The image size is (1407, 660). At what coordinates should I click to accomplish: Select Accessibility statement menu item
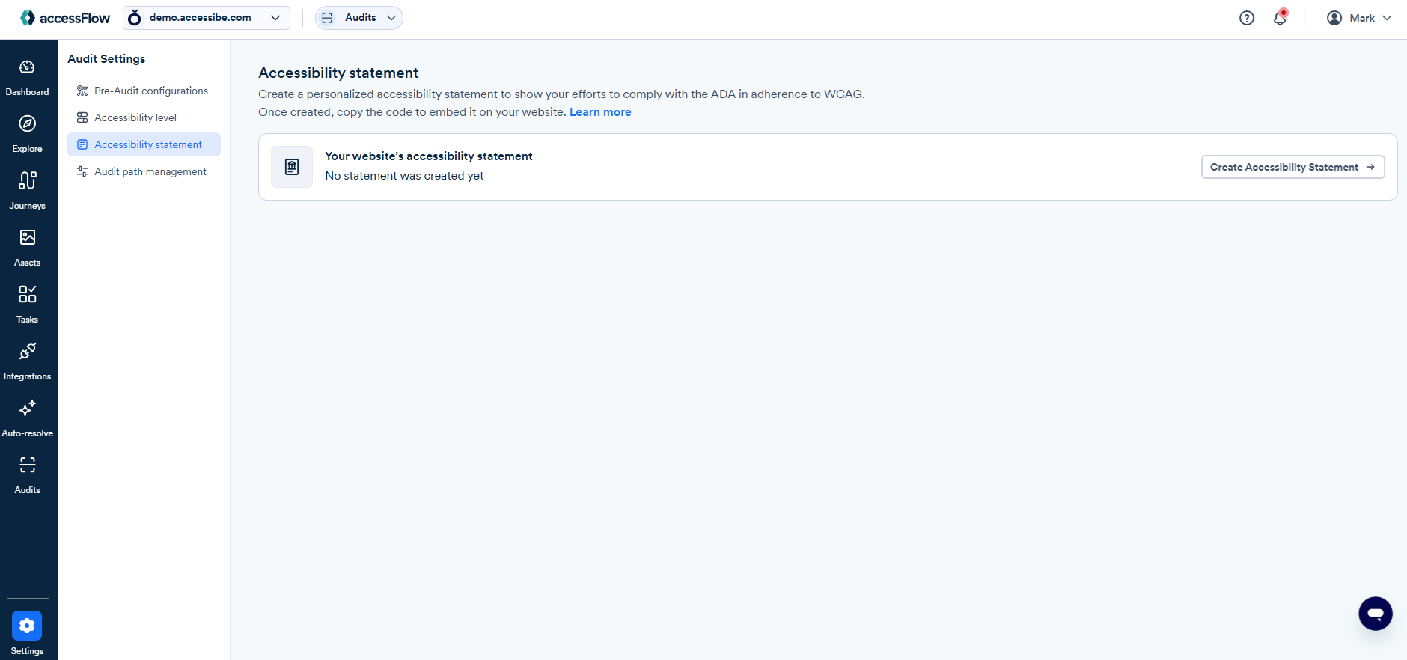click(144, 144)
